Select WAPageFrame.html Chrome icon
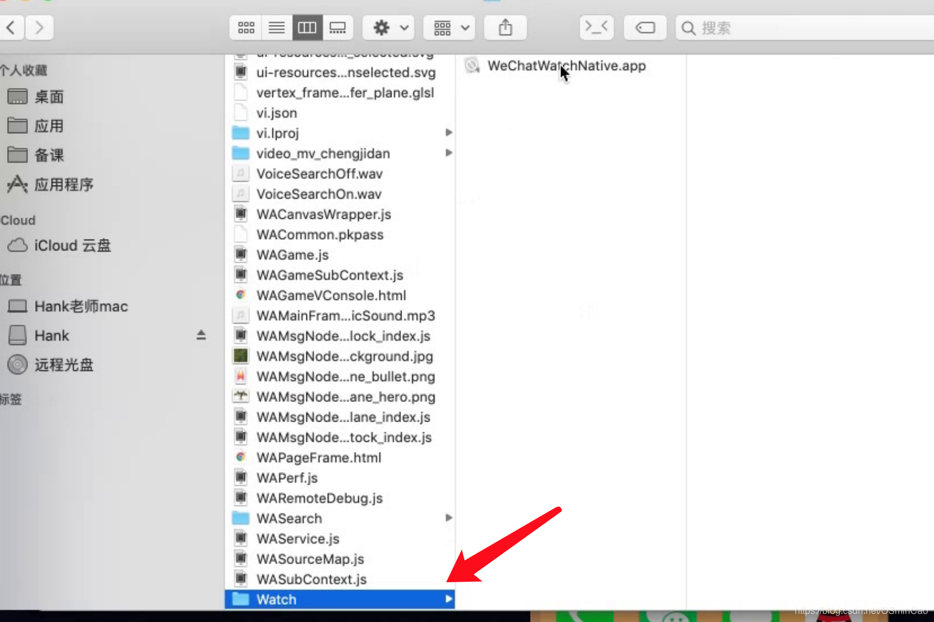Viewport: 934px width, 622px height. [x=241, y=457]
